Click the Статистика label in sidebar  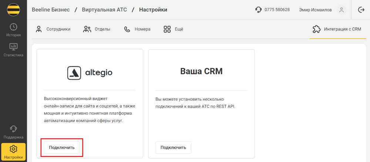click(13, 55)
